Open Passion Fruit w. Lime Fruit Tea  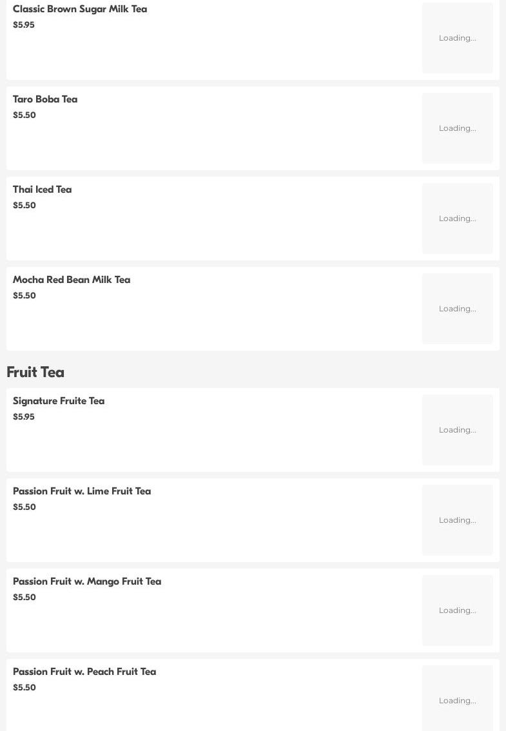tap(82, 491)
